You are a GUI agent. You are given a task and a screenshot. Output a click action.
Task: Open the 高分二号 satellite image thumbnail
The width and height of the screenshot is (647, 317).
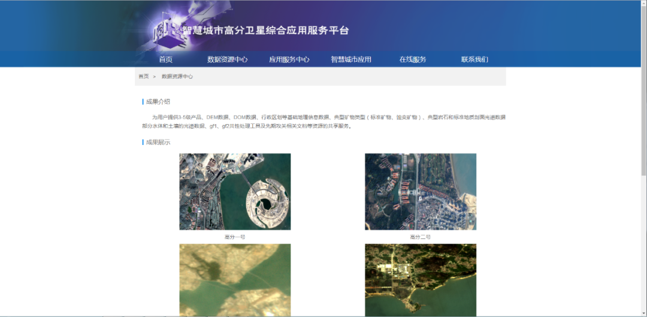point(421,192)
